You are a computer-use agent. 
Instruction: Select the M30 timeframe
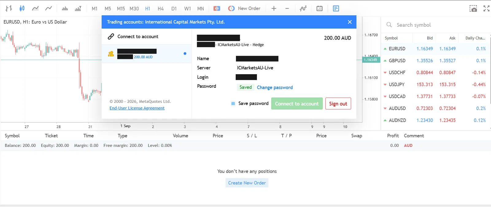pos(134,9)
